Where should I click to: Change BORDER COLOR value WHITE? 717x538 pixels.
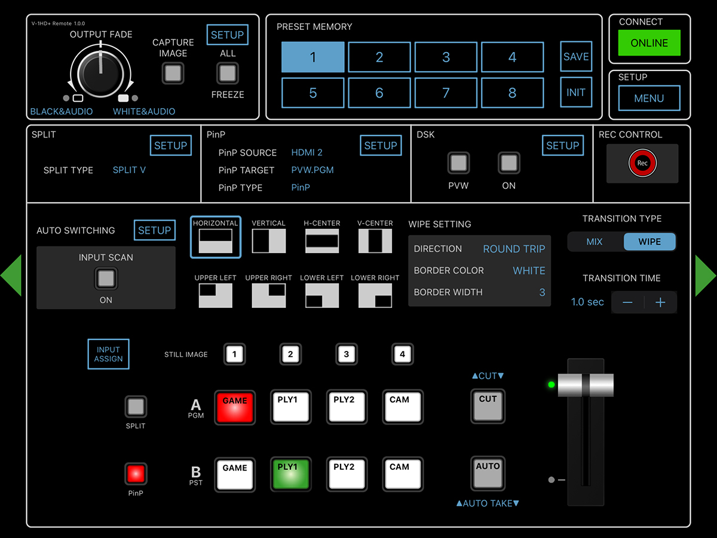(529, 271)
